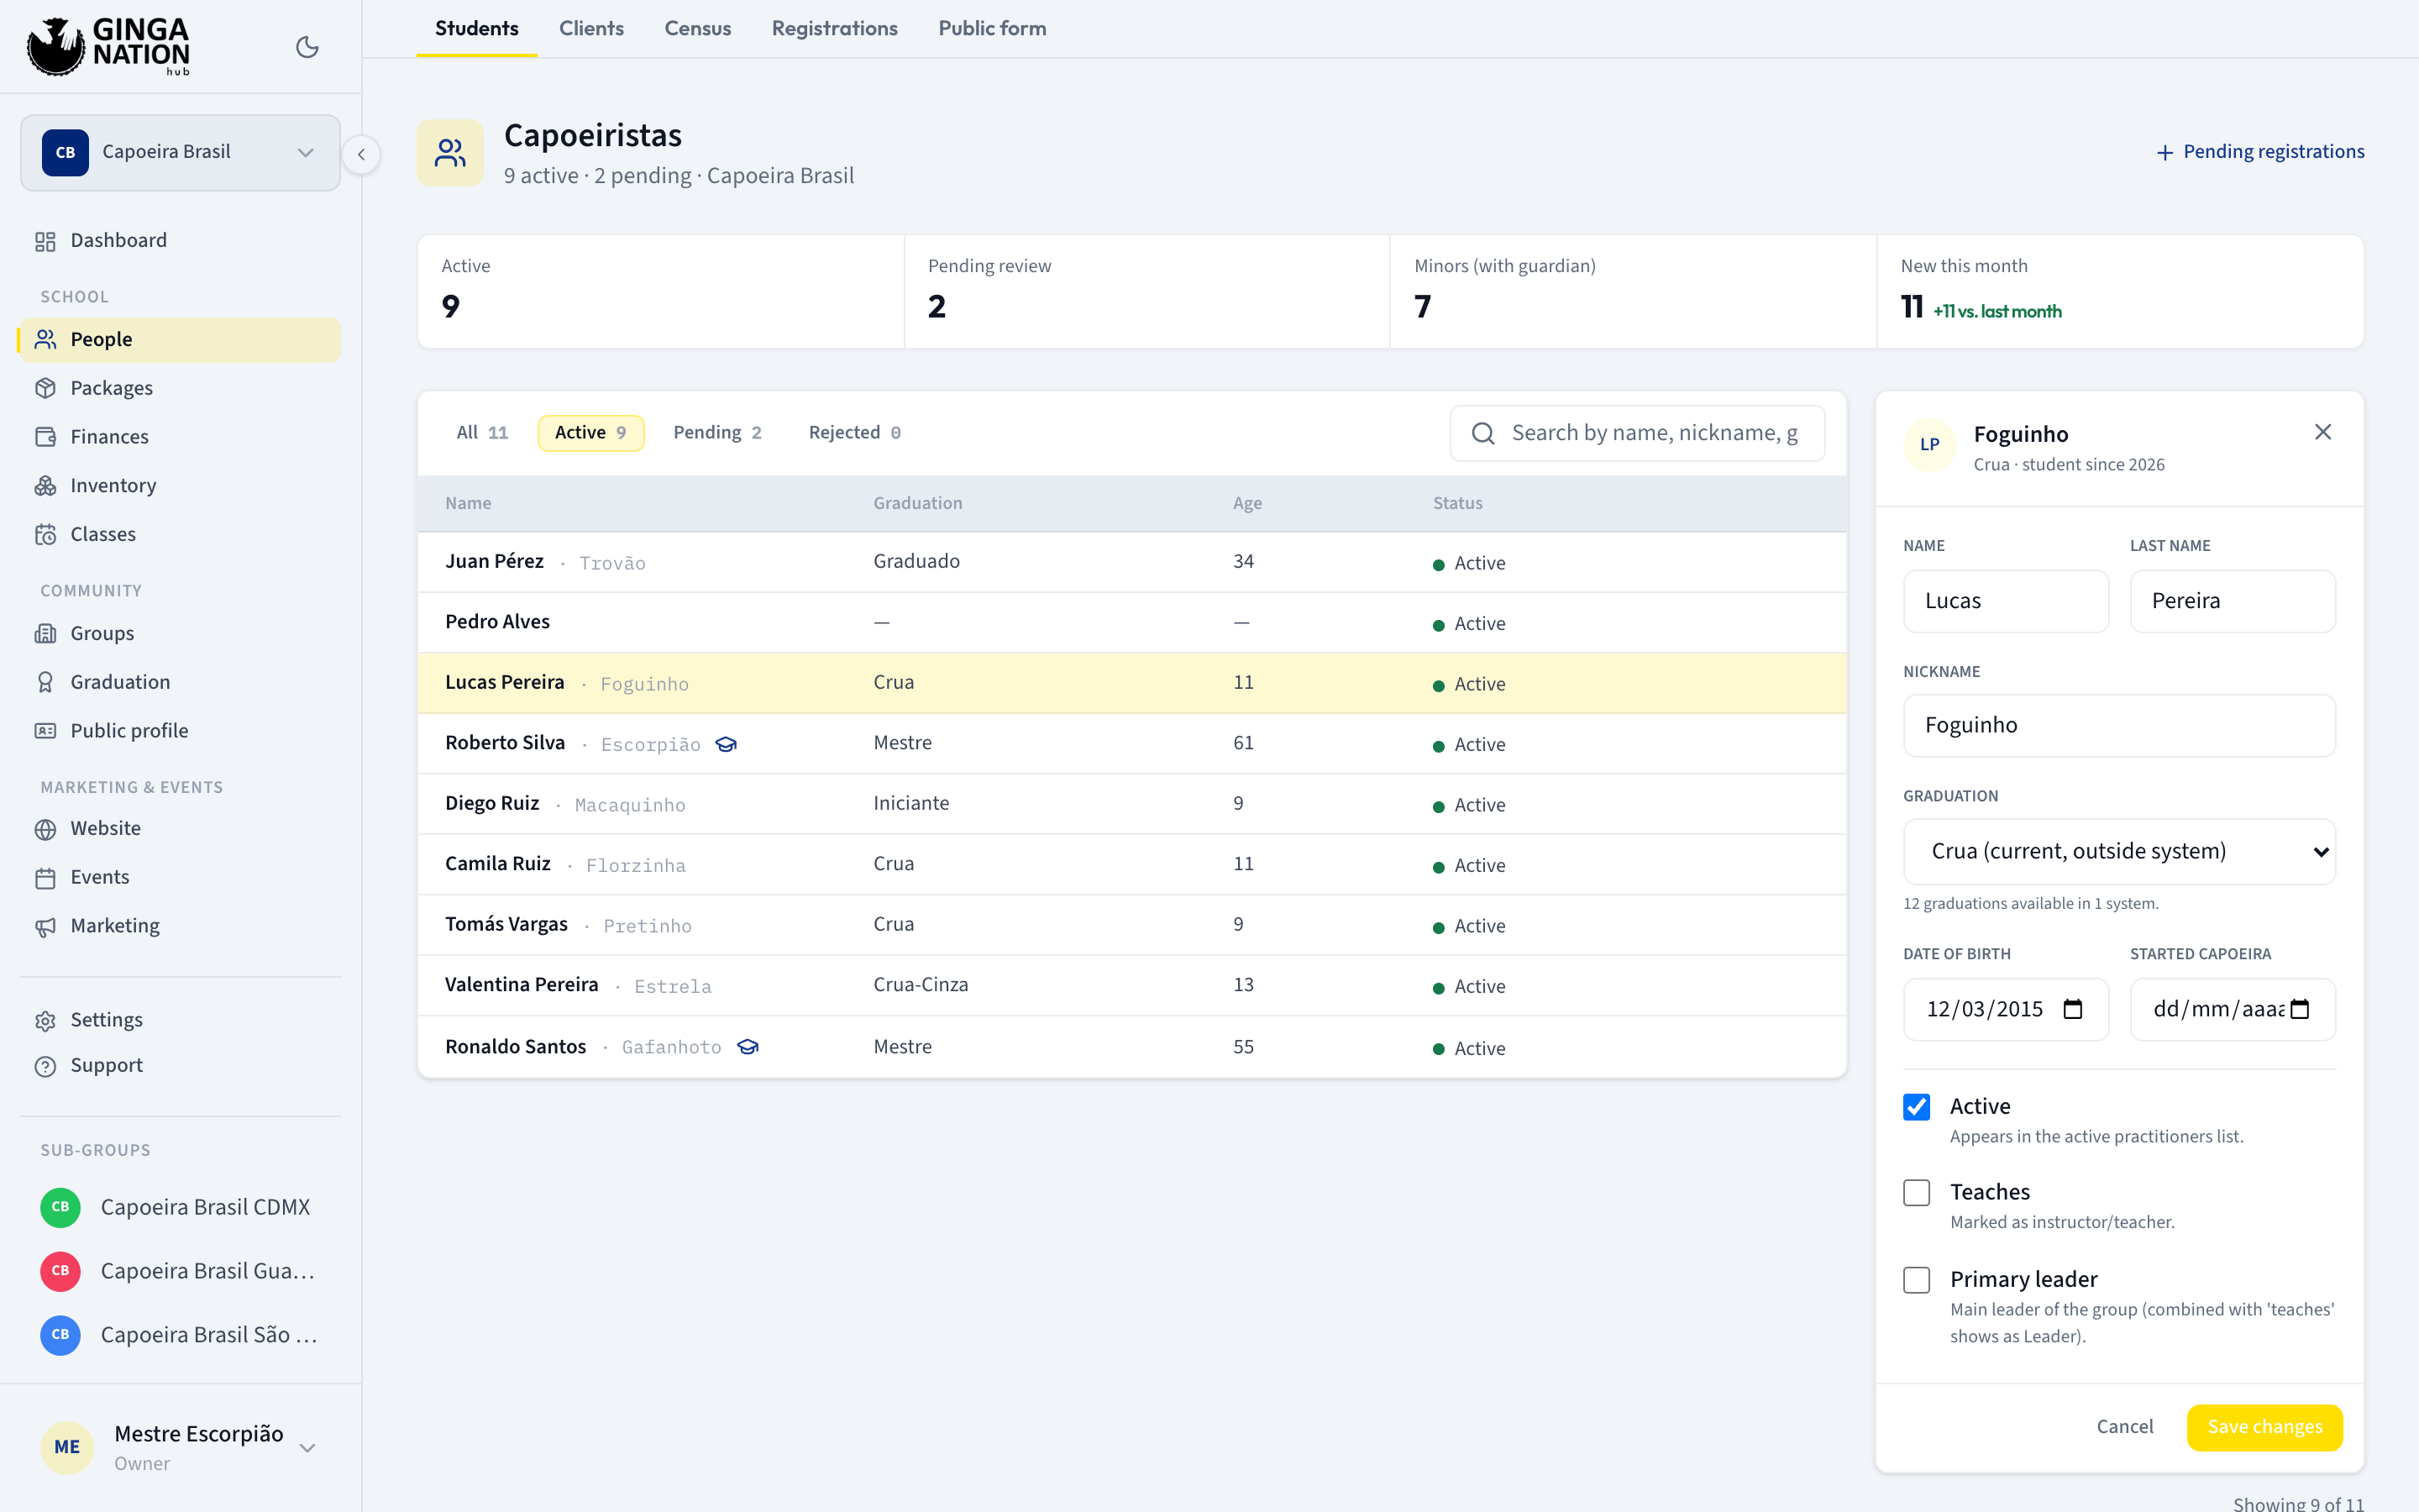Viewport: 2419px width, 1512px height.
Task: Open Inventory section
Action: point(180,485)
